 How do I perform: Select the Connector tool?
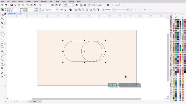2,60
